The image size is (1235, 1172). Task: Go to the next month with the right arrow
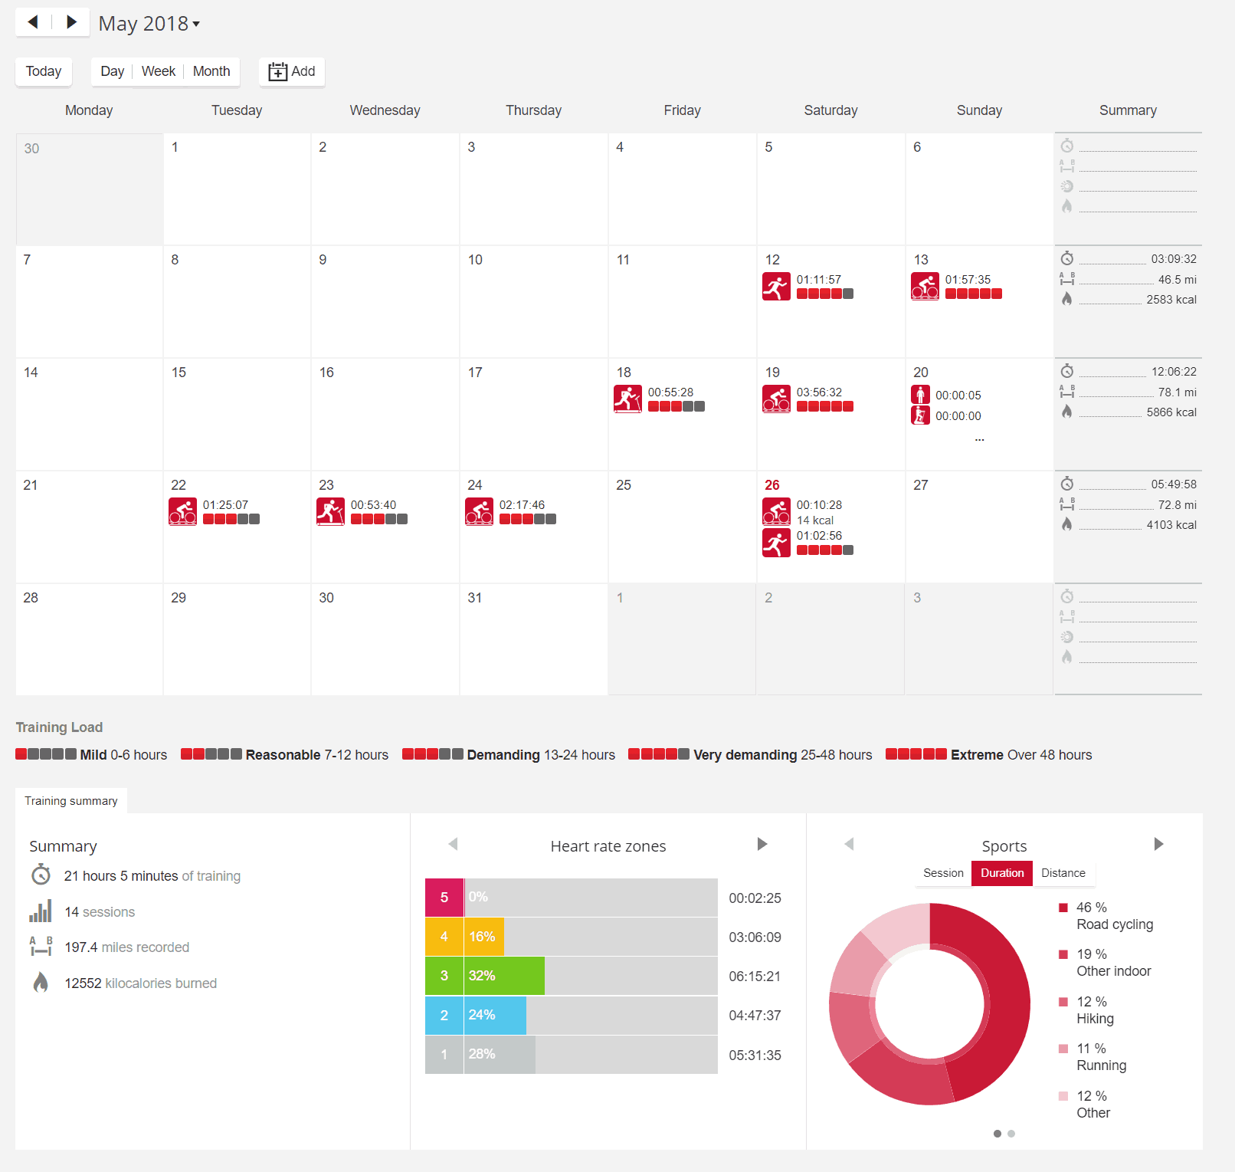tap(71, 22)
